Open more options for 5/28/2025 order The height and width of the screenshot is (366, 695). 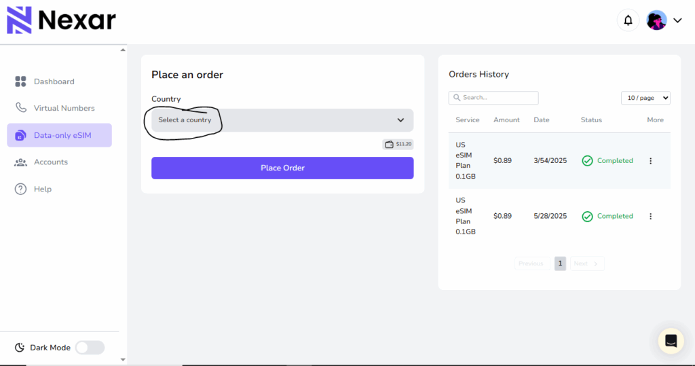coord(650,216)
